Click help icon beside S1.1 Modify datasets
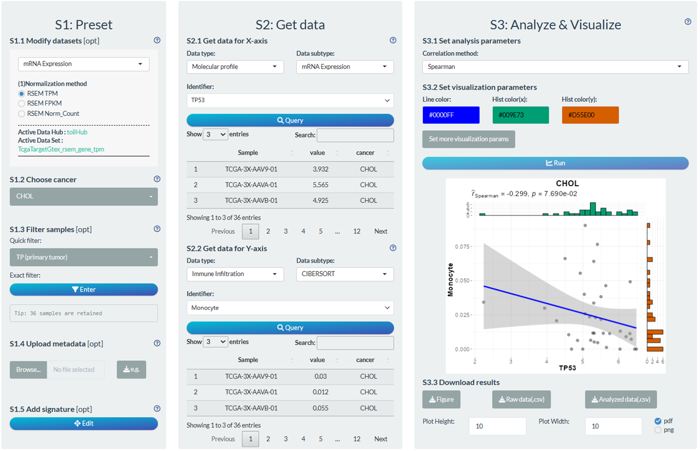700x451 pixels. pyautogui.click(x=157, y=40)
